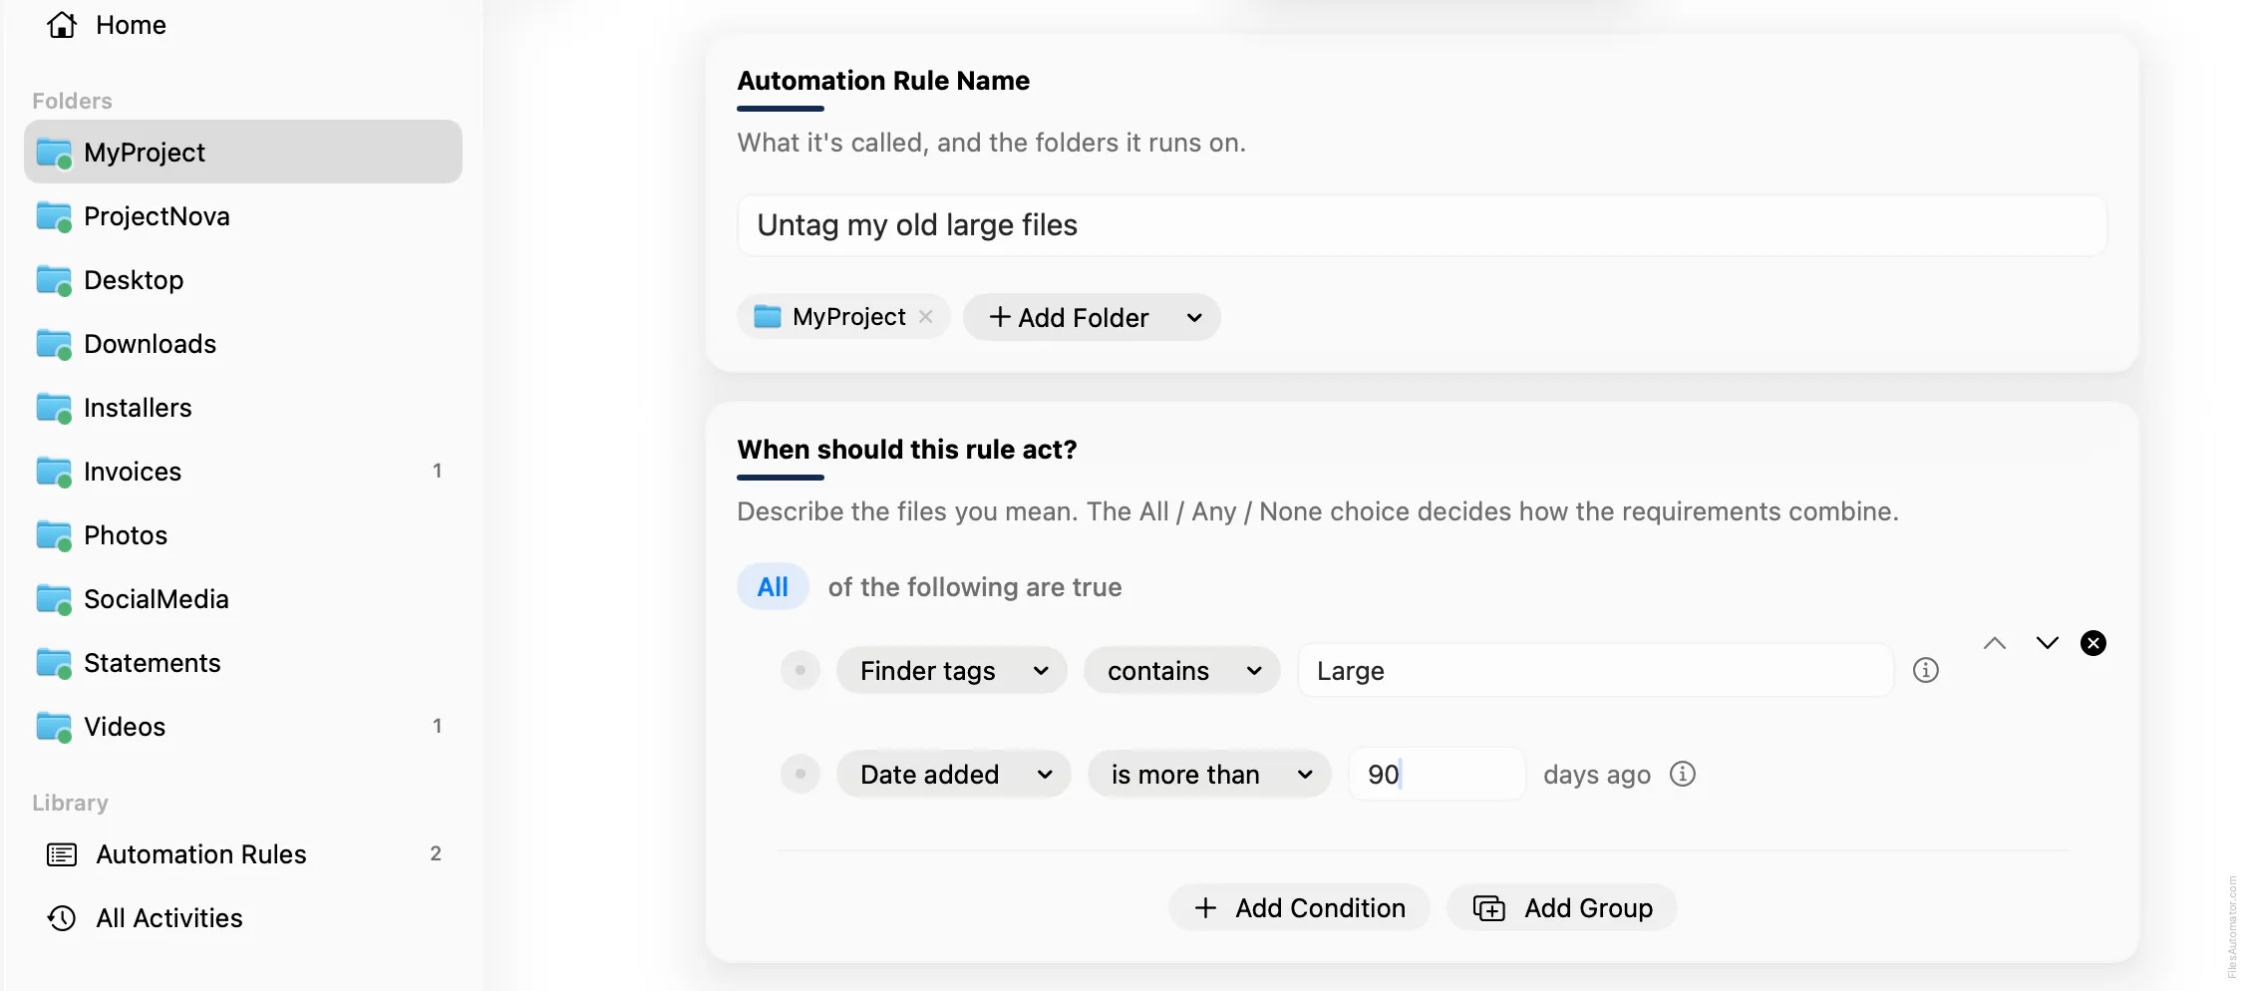Click 'When should this rule act?' heading

pyautogui.click(x=907, y=450)
